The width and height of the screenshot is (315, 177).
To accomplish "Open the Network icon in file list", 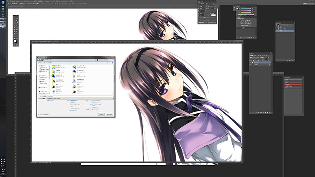I will [53, 76].
